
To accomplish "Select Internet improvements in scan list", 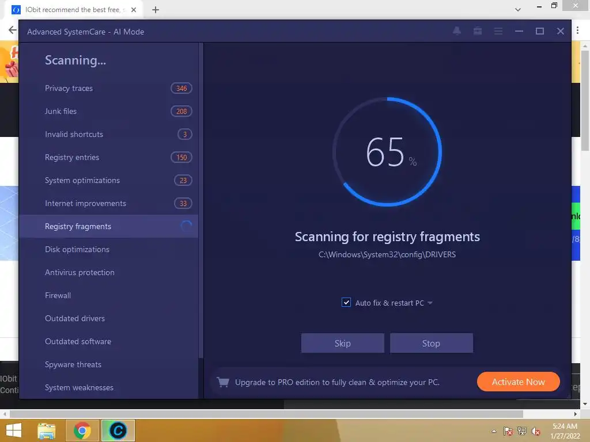I will (x=108, y=203).
